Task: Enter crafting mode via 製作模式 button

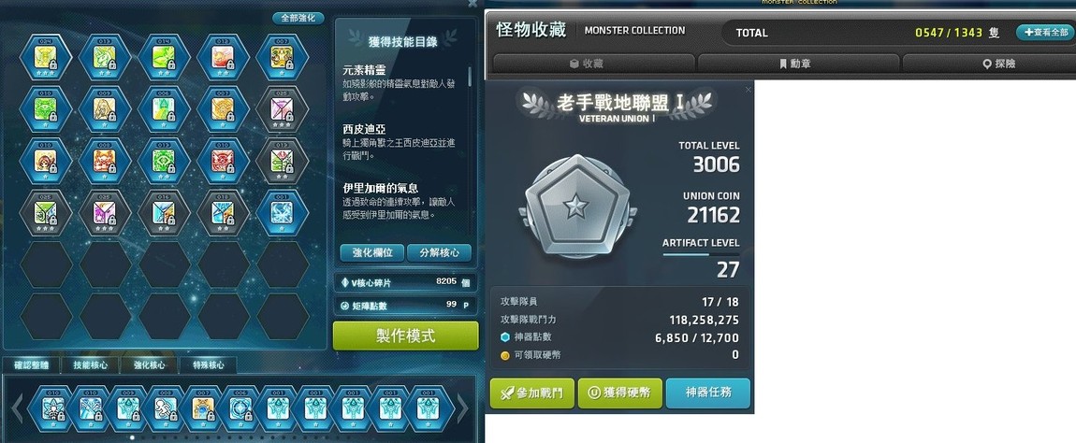Action: point(405,336)
